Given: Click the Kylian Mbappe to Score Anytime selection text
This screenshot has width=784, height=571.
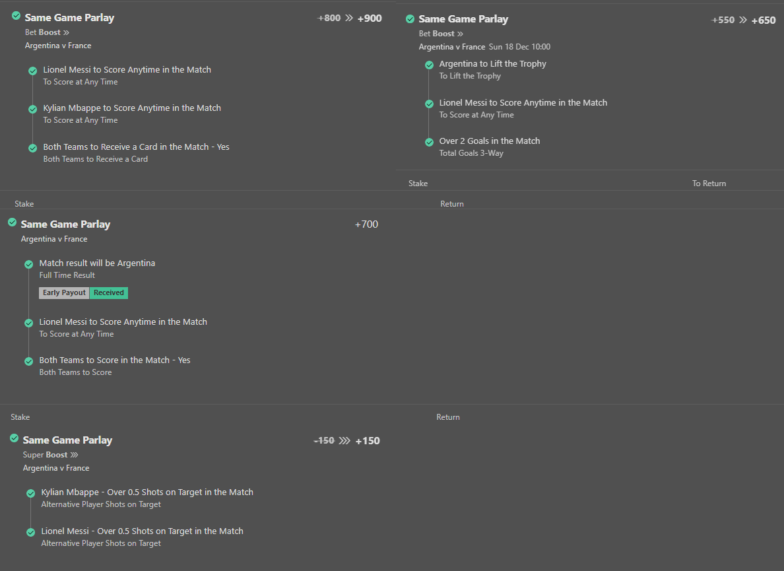Looking at the screenshot, I should click(132, 108).
